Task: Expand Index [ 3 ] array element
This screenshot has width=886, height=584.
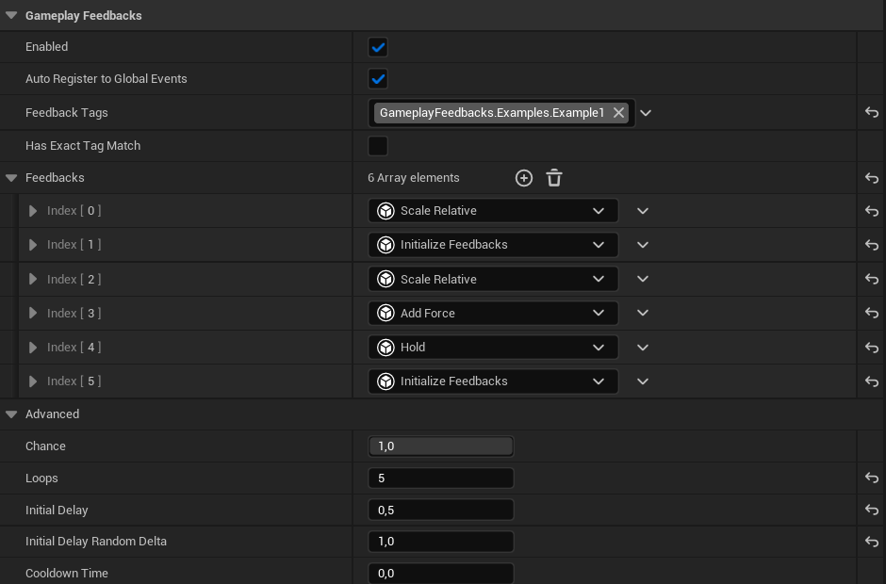Action: click(x=33, y=313)
